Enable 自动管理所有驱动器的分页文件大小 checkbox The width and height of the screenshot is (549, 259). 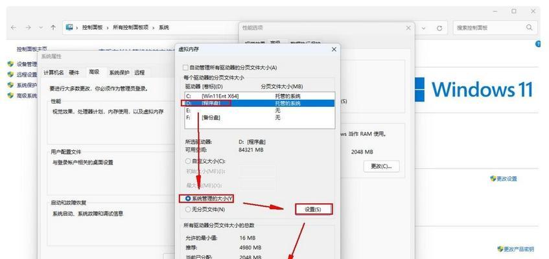[185, 67]
